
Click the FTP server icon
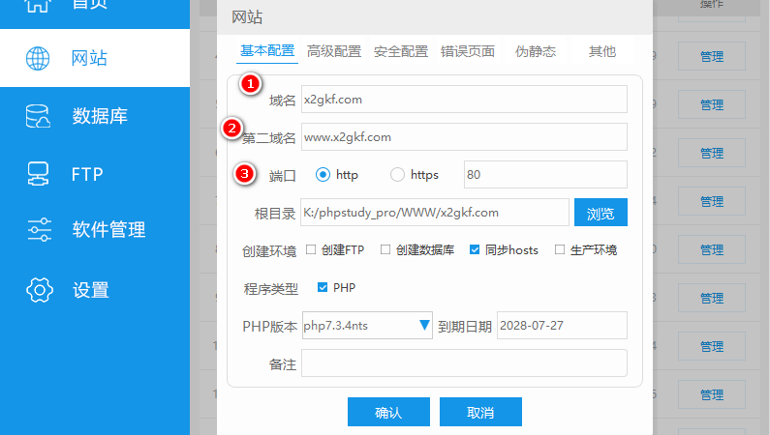tap(39, 174)
